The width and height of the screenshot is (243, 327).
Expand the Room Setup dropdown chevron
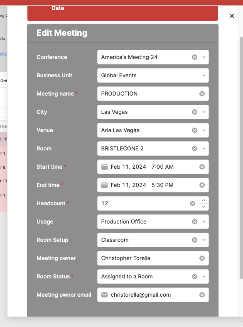pos(204,240)
